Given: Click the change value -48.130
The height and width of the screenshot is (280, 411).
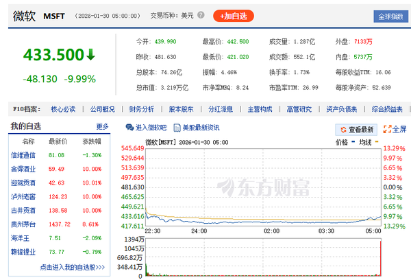Looking at the screenshot, I should [x=40, y=79].
